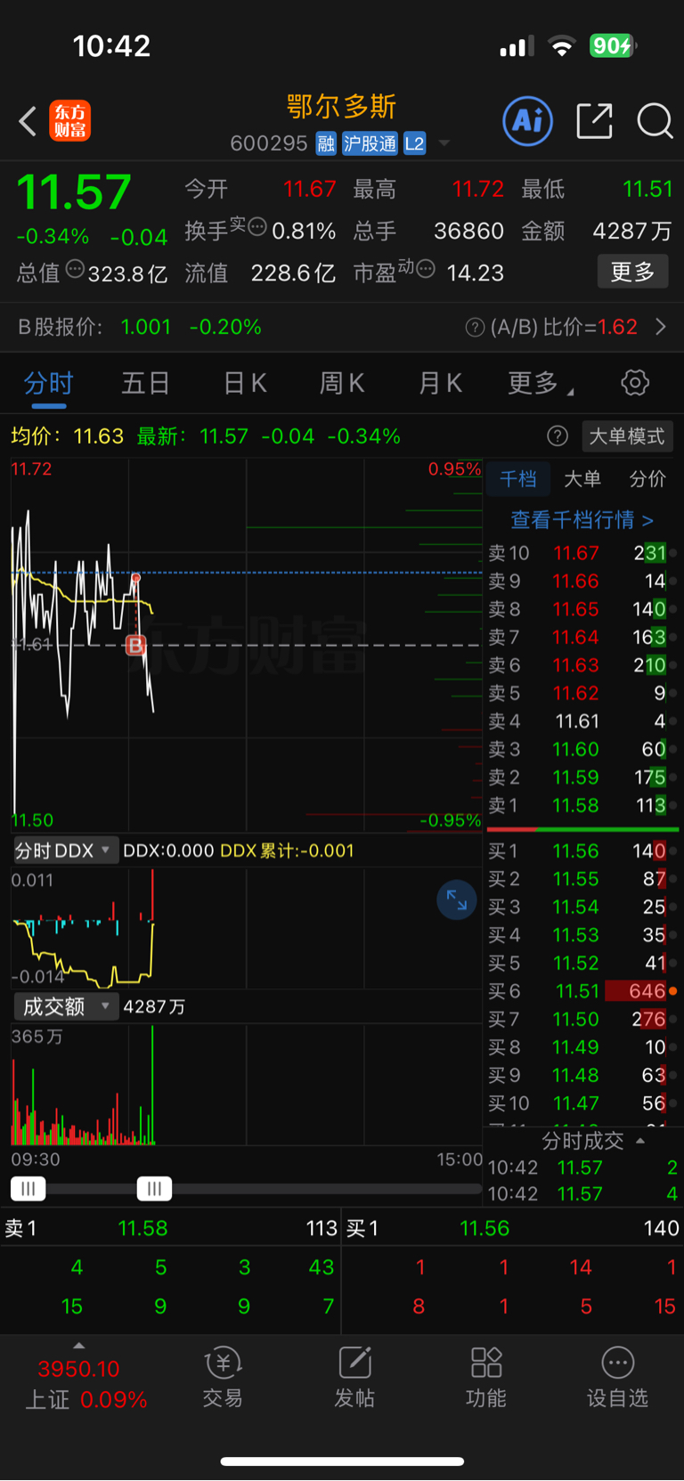Expand stock name dropdown triangle
This screenshot has width=684, height=1481.
444,143
